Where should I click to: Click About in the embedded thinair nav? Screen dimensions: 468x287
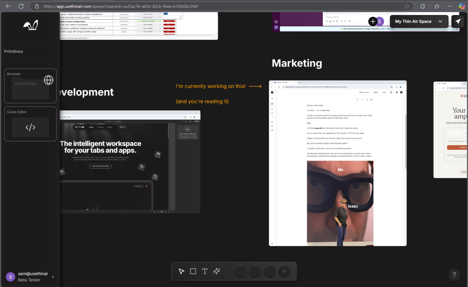click(x=110, y=127)
